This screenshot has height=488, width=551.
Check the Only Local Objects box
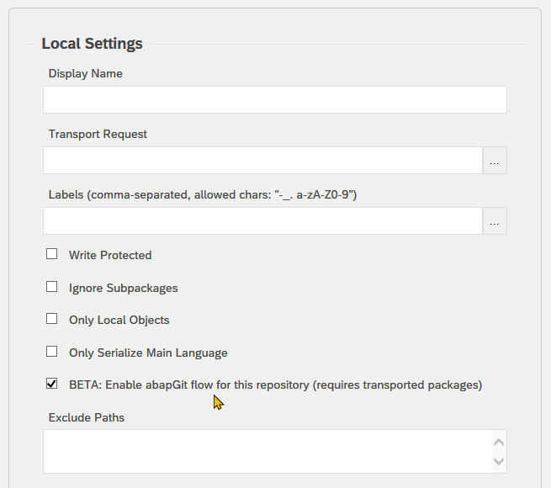(x=51, y=319)
